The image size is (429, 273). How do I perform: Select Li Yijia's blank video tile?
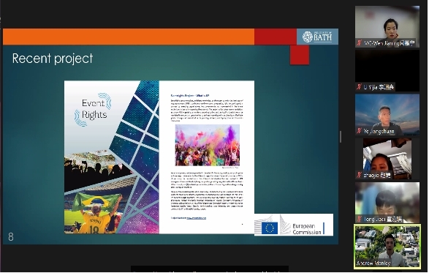387,70
